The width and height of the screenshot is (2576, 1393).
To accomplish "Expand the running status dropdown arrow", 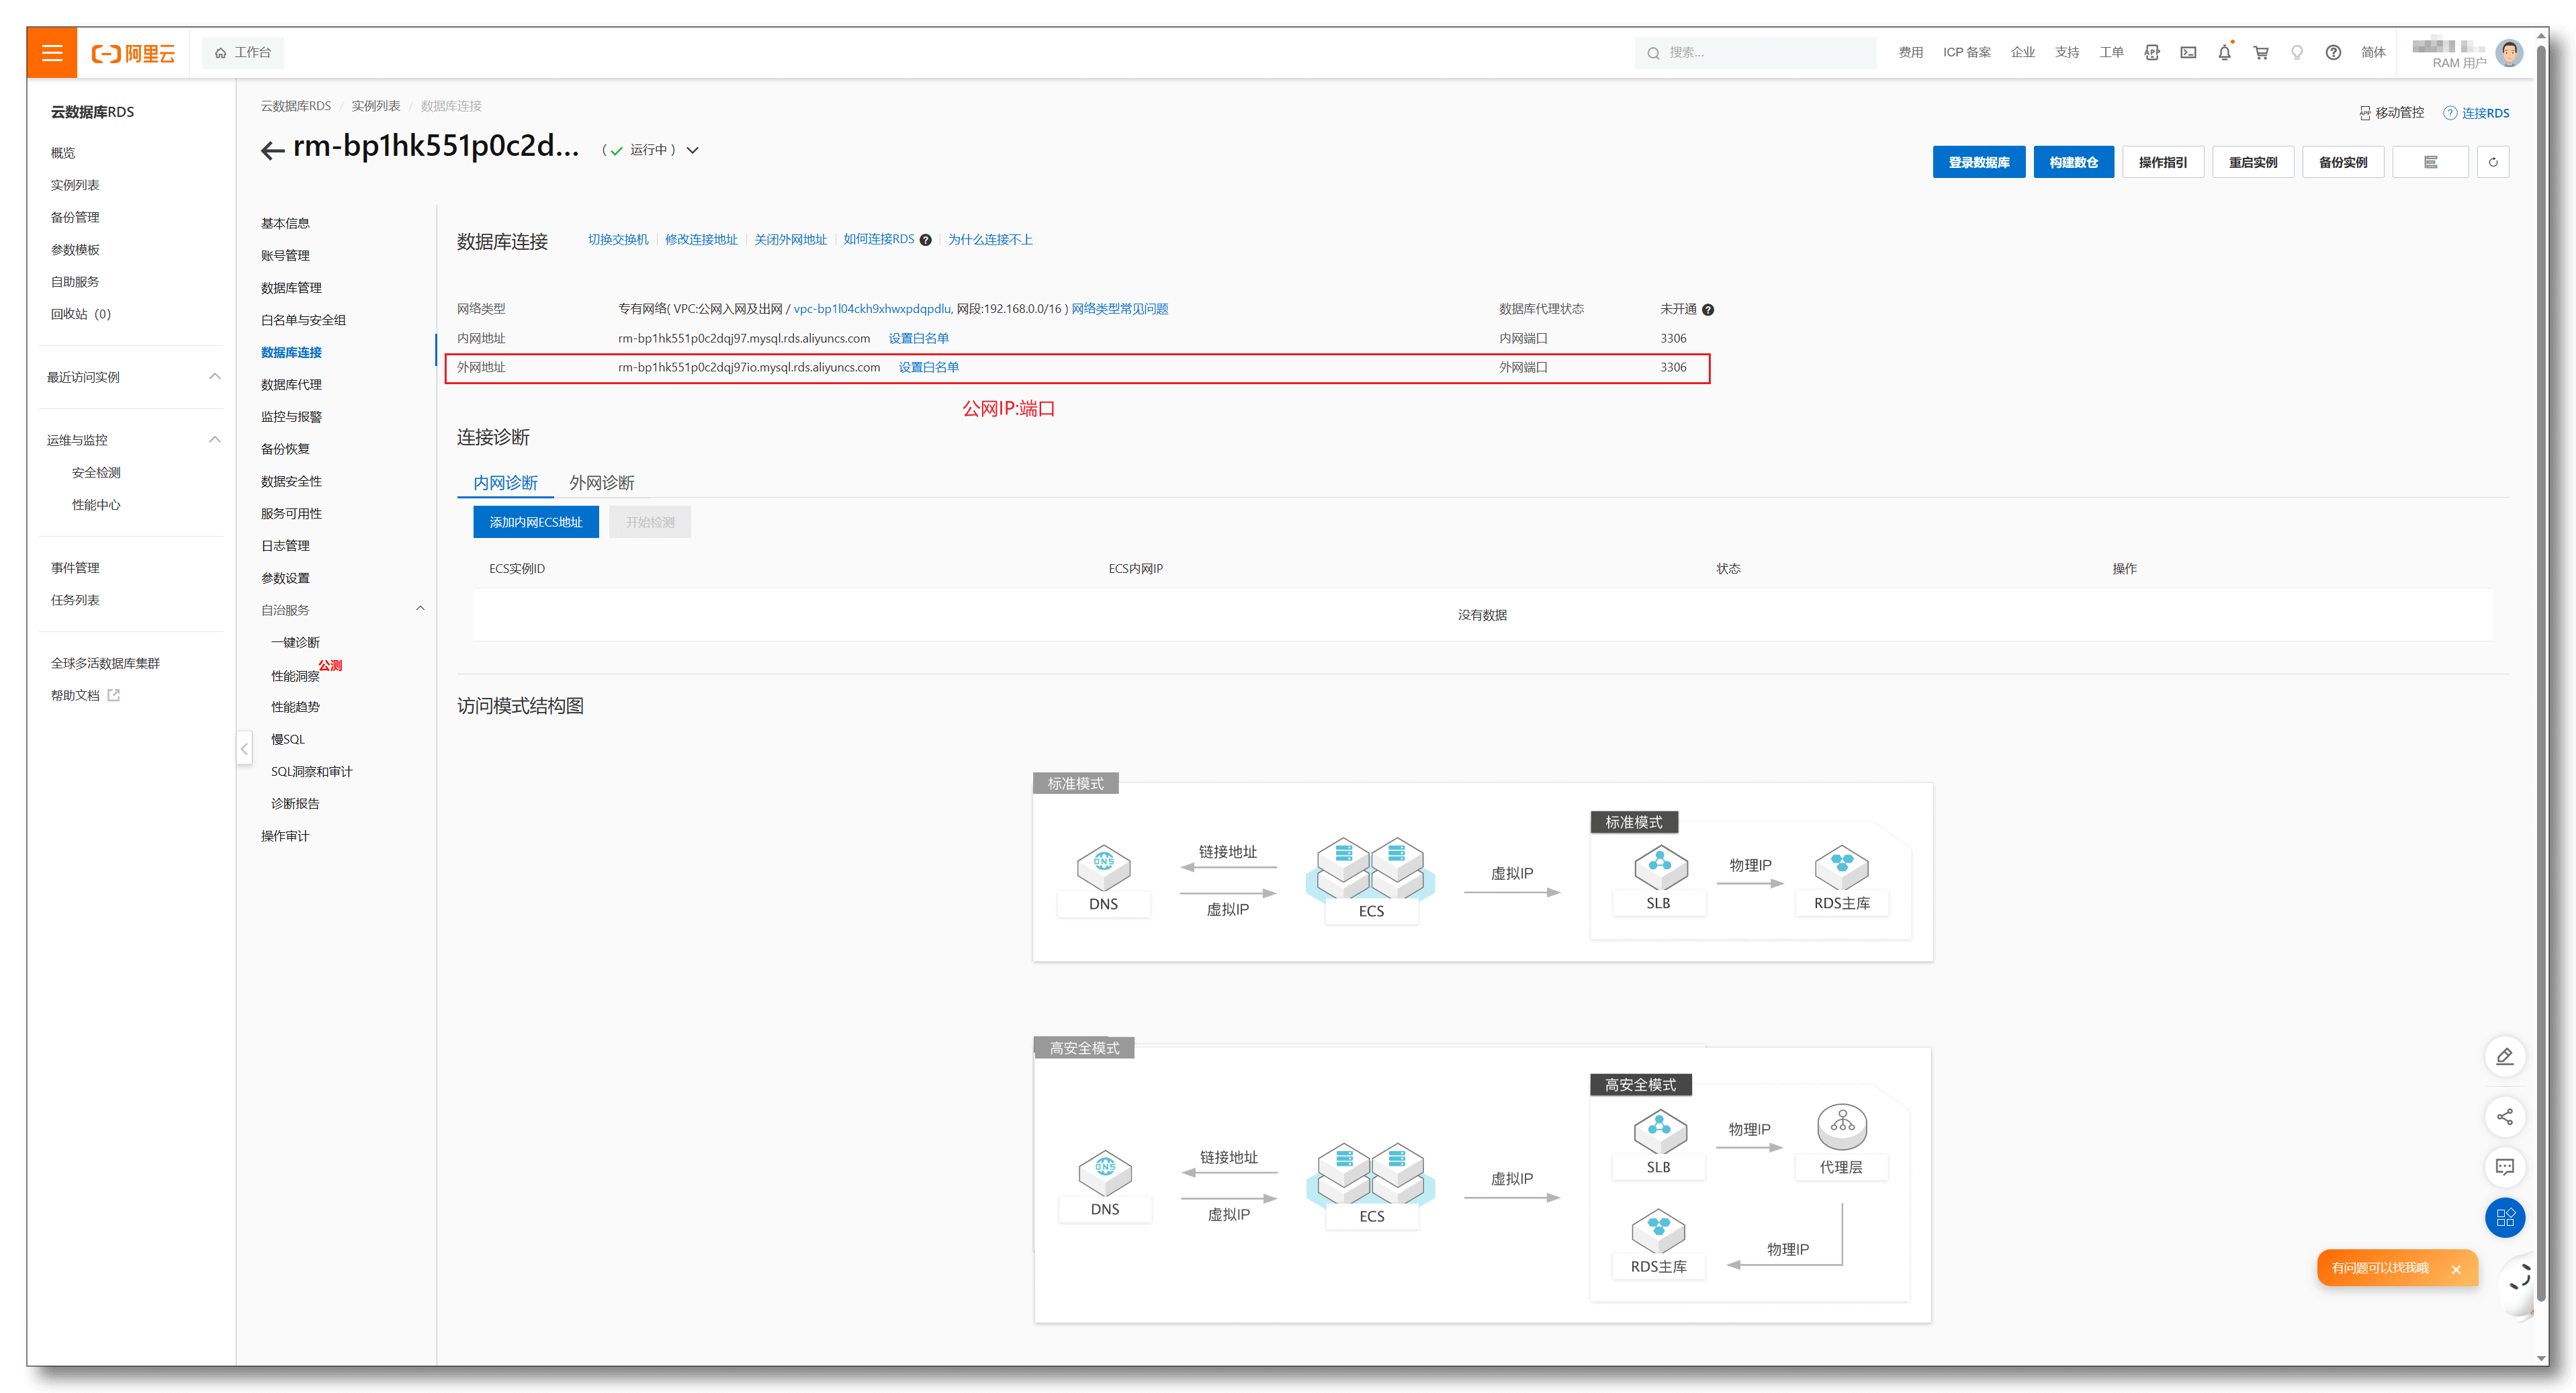I will [x=692, y=150].
